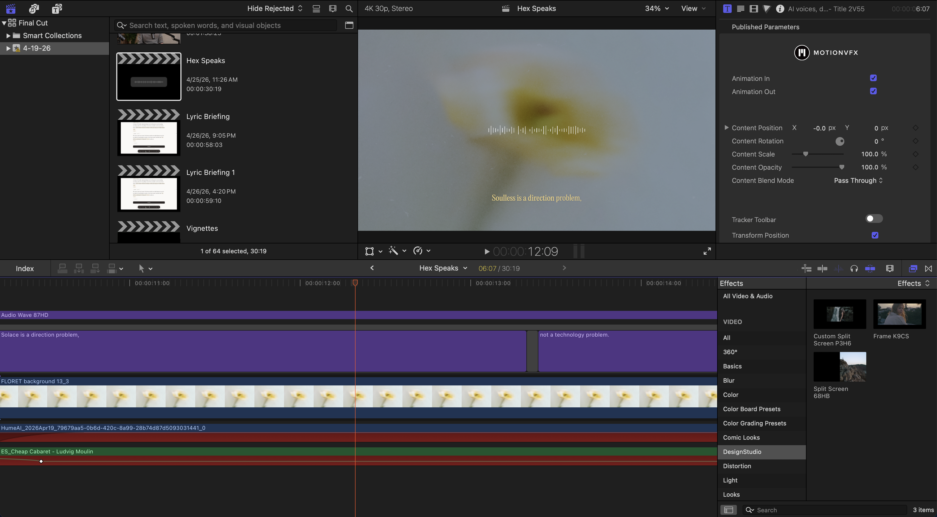This screenshot has width=937, height=517.
Task: Toggle the filter window icon beside search
Action: point(349,25)
